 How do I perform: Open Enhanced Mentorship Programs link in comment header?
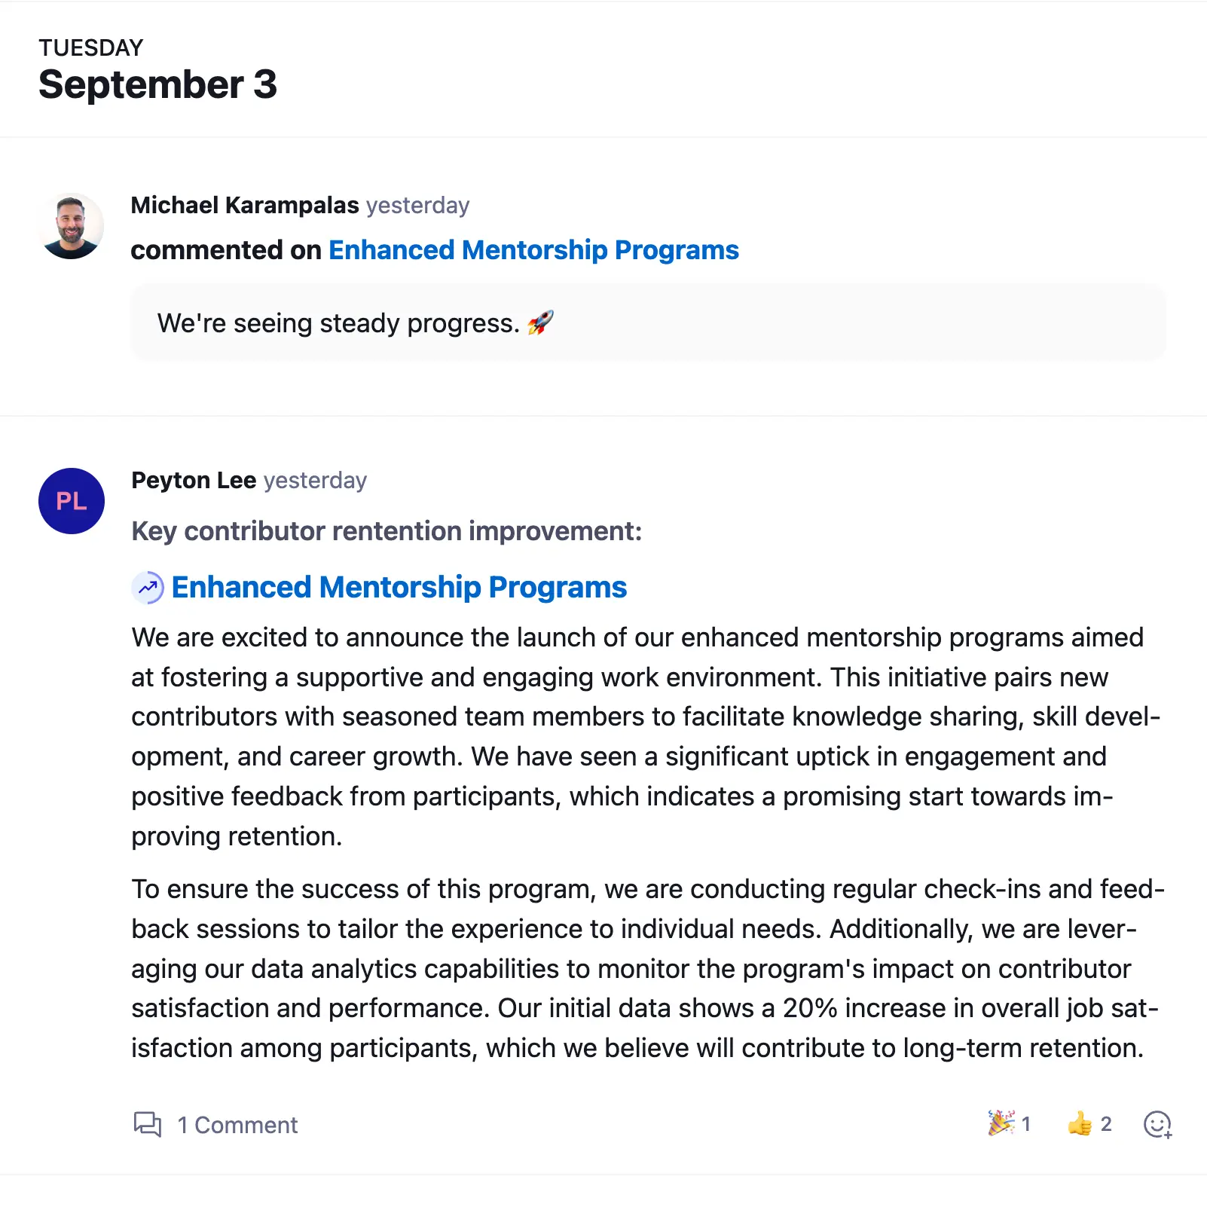tap(533, 250)
